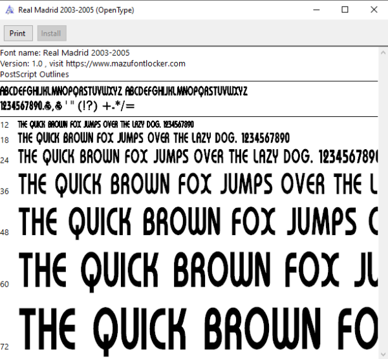Click the 36-point quick brown fox sample
Screen dimensions: 388x359
pyautogui.click(x=198, y=184)
